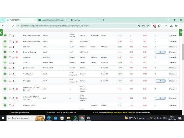Bookmark this page with the star icon
184x138 pixels.
pos(147,26)
